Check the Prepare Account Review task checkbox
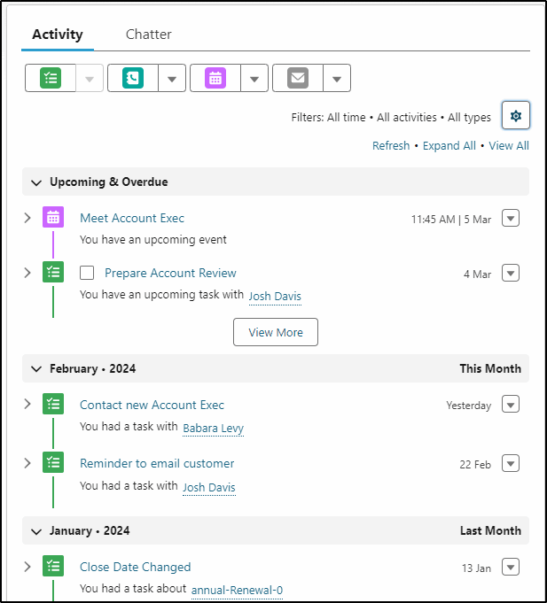This screenshot has height=603, width=547. [x=87, y=273]
